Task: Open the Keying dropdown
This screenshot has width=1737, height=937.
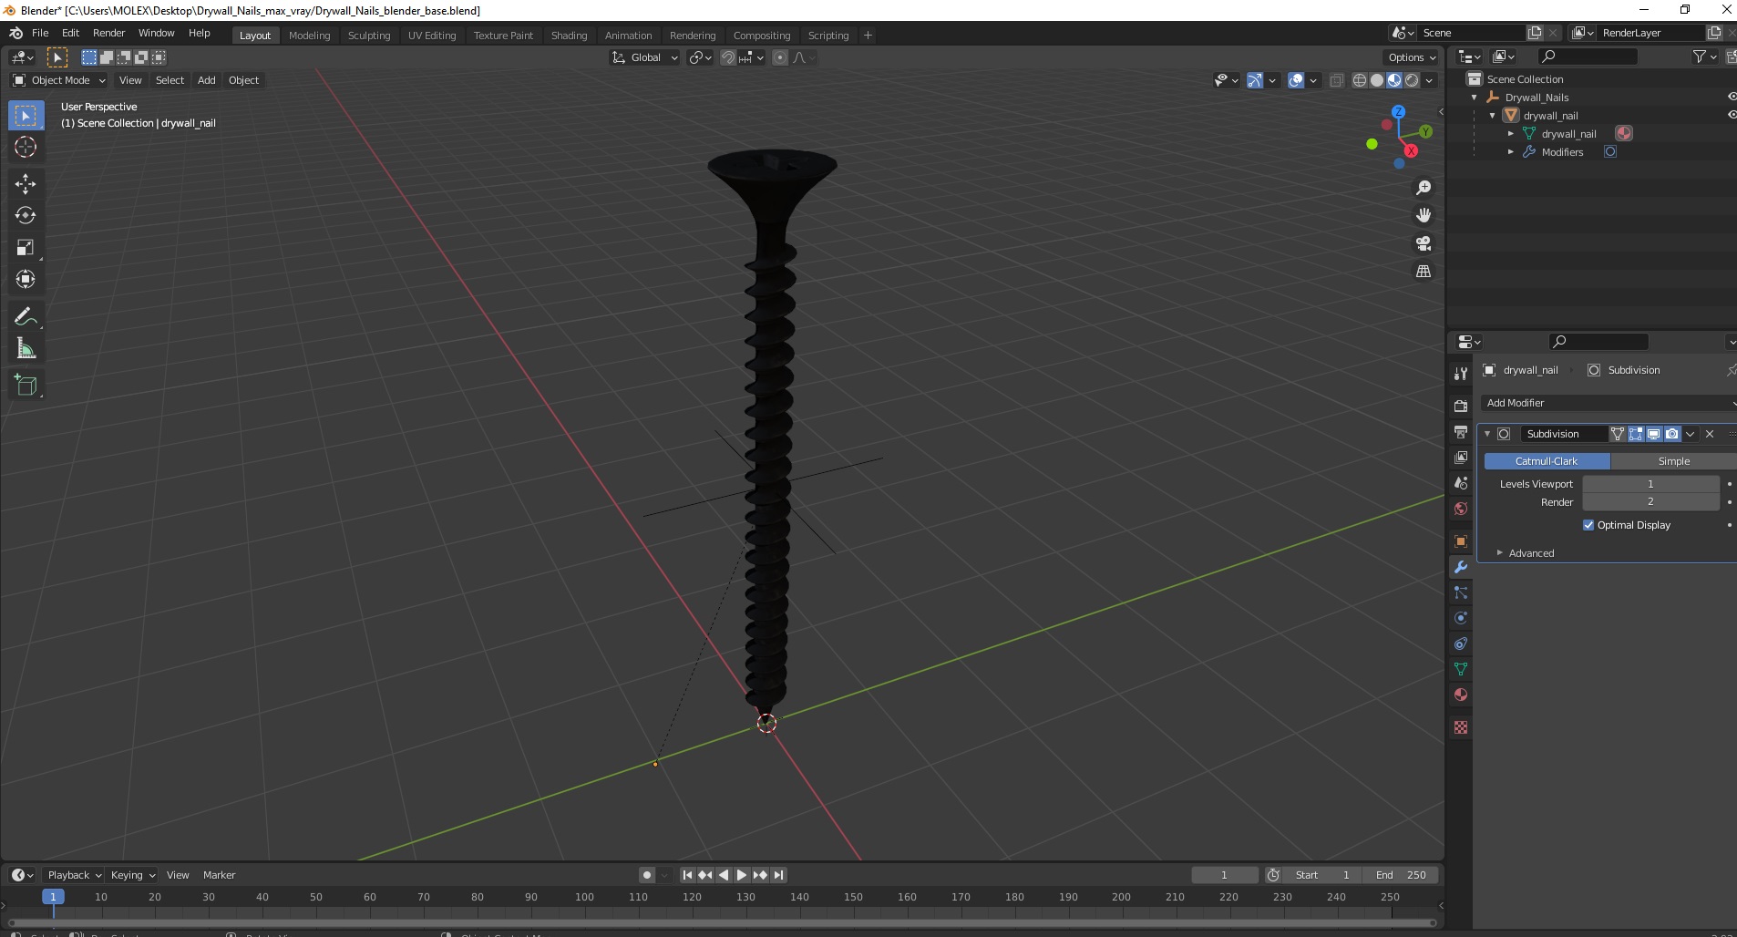Action: click(x=132, y=875)
